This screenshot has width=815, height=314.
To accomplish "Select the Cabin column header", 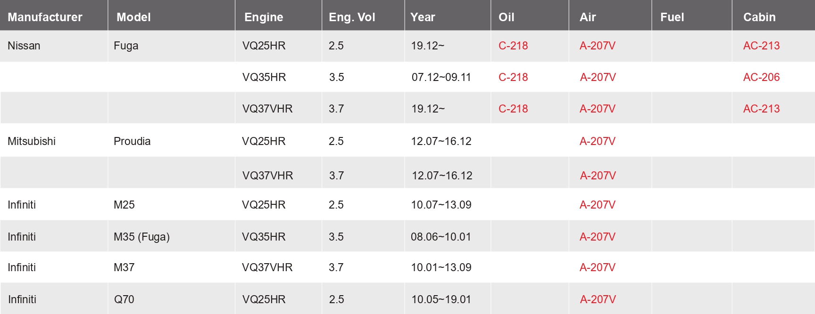I will 759,17.
